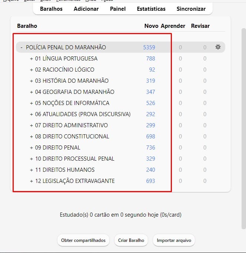Open the 04 GEOGRAFIA DO MARANHÃO deck

coord(75,92)
